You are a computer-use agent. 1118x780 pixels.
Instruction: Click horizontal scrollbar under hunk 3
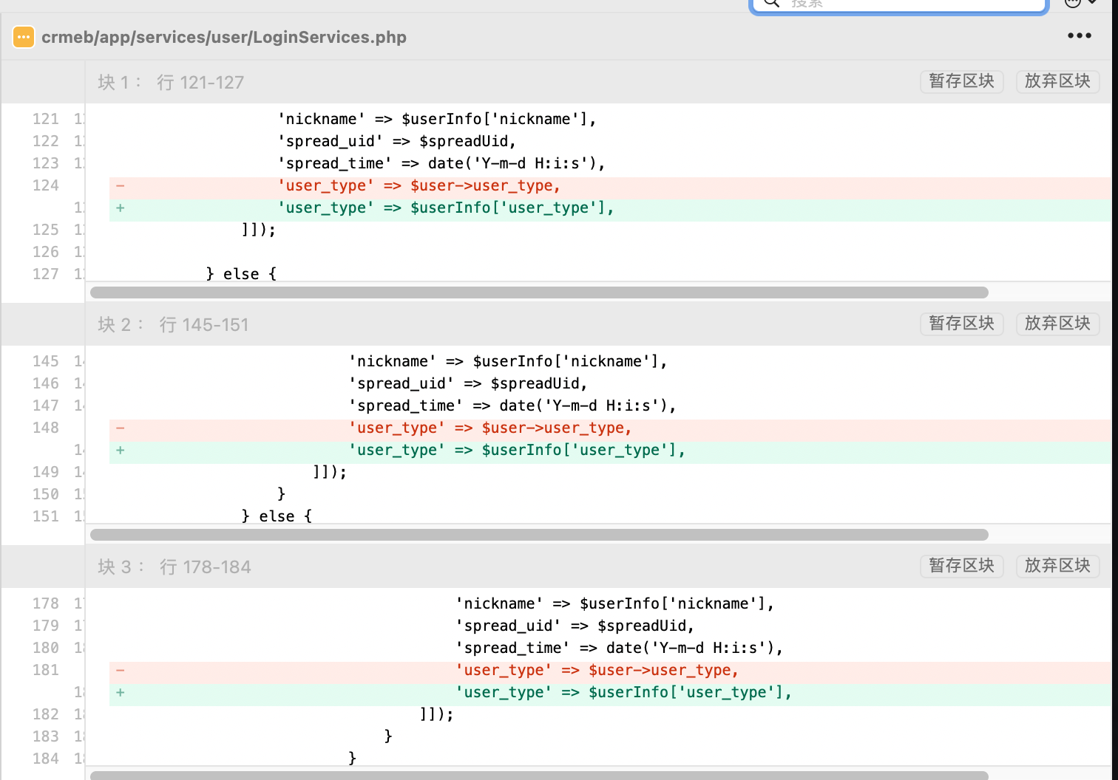[x=538, y=775]
